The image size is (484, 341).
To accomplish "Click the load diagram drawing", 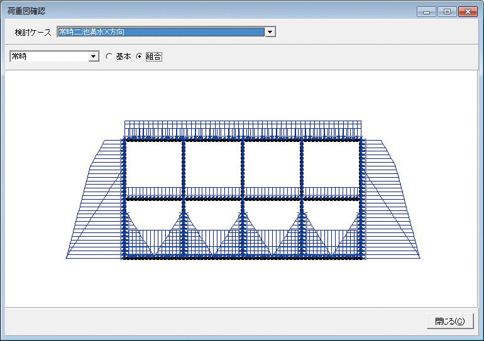I will pos(243,190).
